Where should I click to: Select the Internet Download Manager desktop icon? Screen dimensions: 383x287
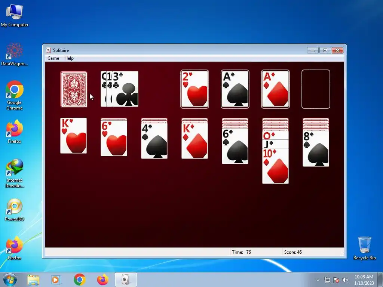[x=15, y=173]
